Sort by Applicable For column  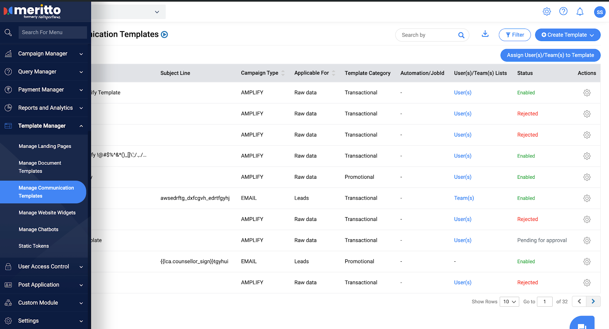tap(333, 73)
